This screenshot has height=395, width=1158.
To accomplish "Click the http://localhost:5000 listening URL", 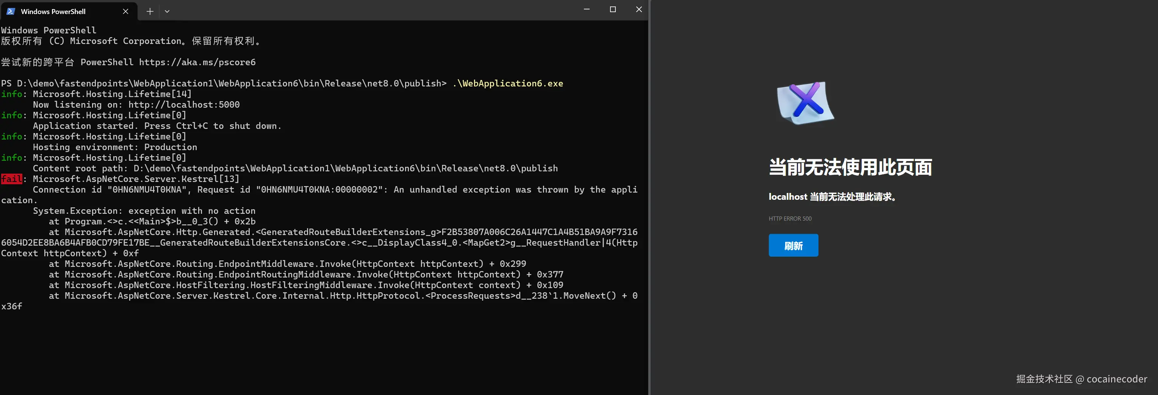I will click(x=184, y=104).
